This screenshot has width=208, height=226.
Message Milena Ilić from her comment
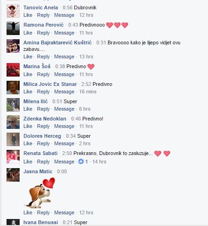(64, 109)
